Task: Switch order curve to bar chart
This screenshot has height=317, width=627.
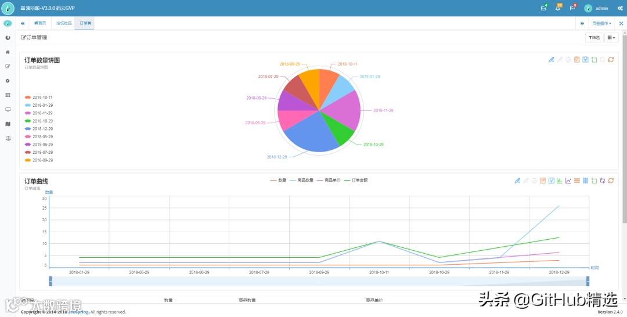Action: pos(560,181)
